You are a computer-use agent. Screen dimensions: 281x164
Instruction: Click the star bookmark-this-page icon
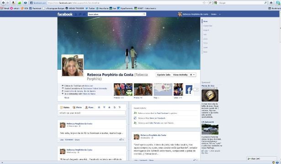204,3
